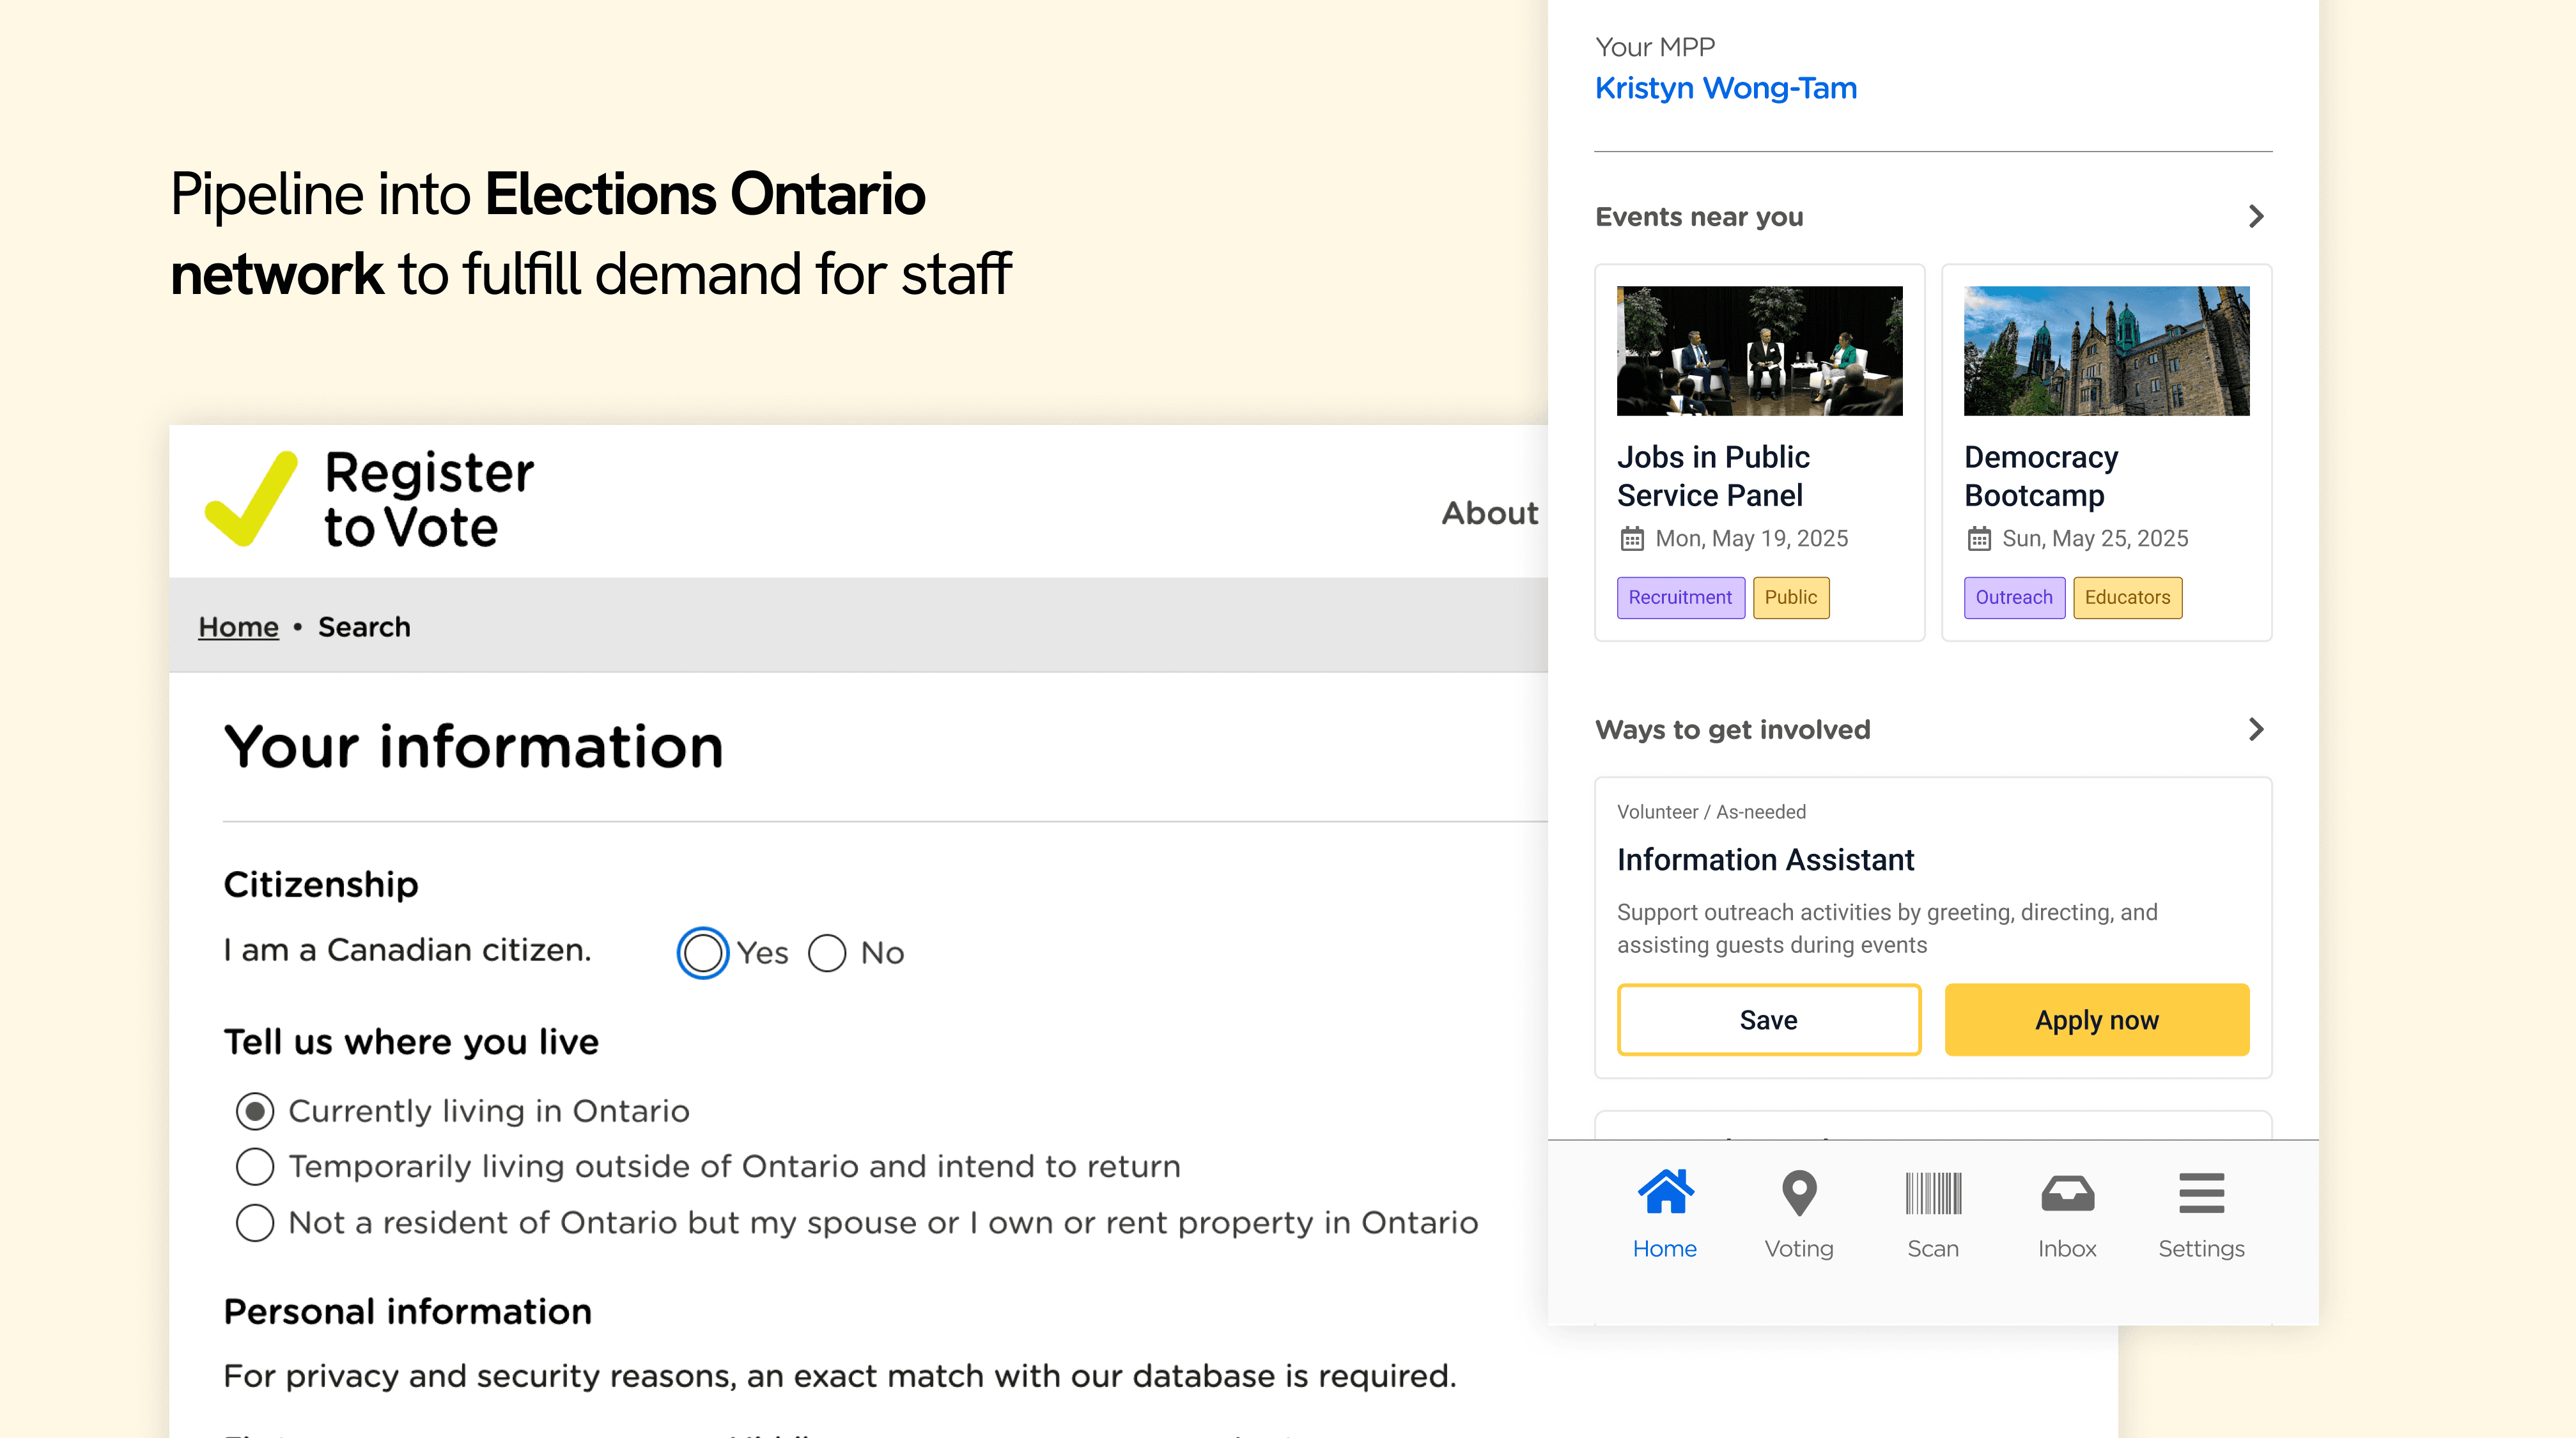Switch to the Scan tab label
This screenshot has height=1438, width=2576.
(x=1933, y=1249)
